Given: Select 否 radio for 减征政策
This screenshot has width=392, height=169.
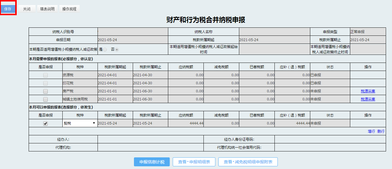Looking at the screenshot, I should point(117,49).
